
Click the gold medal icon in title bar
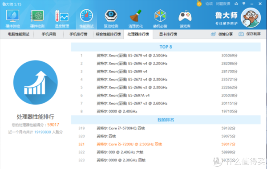[x=199, y=4]
